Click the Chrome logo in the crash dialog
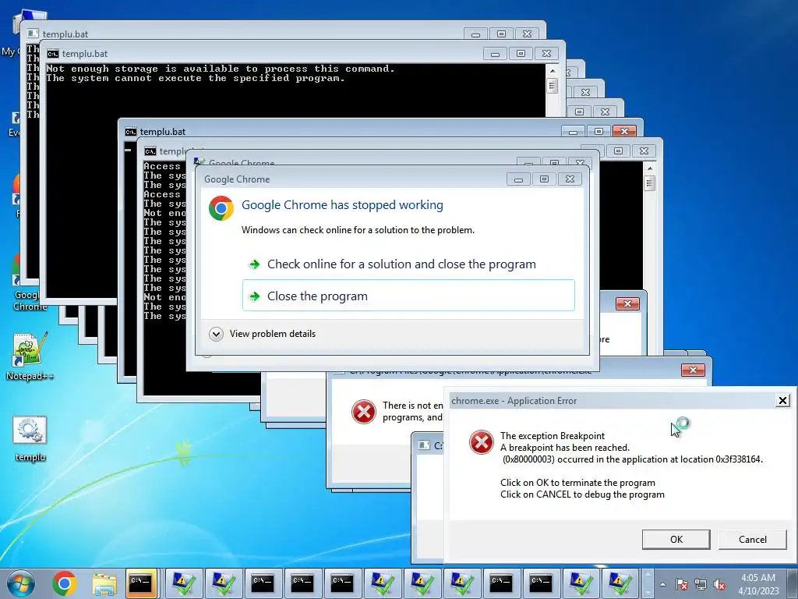Viewport: 798px width, 599px height. (x=221, y=207)
